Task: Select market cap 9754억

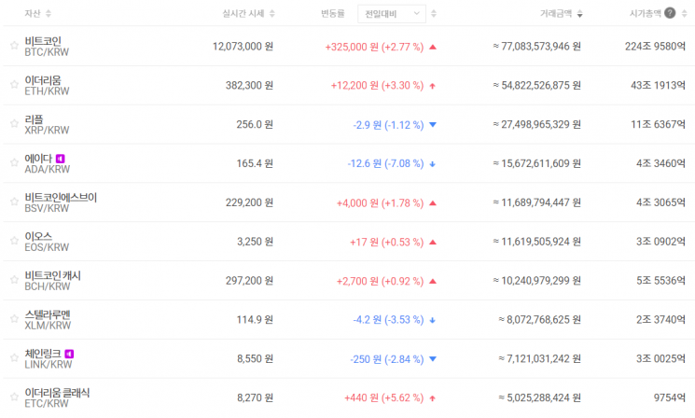Action: click(x=670, y=397)
